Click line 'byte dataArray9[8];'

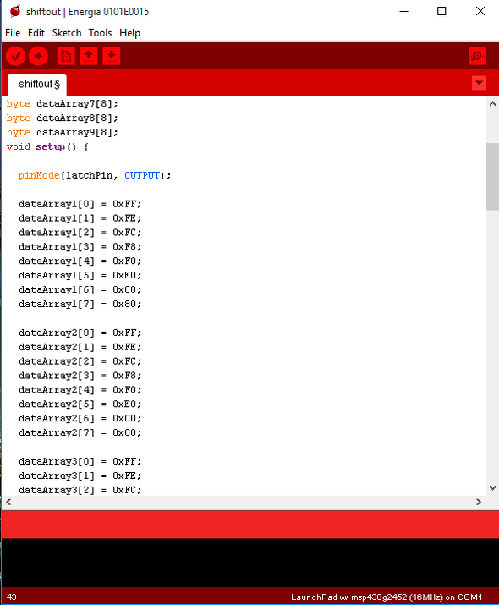(62, 132)
